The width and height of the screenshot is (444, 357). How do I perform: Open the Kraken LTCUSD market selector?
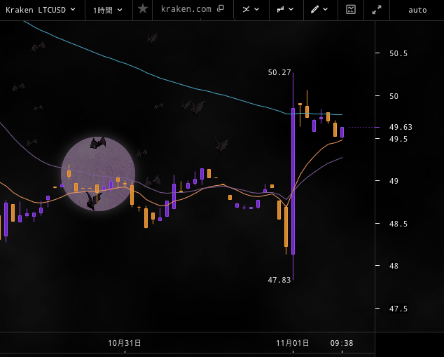[41, 10]
